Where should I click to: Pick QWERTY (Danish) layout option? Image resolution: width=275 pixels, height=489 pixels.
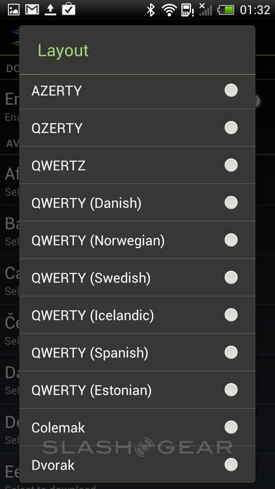click(87, 203)
